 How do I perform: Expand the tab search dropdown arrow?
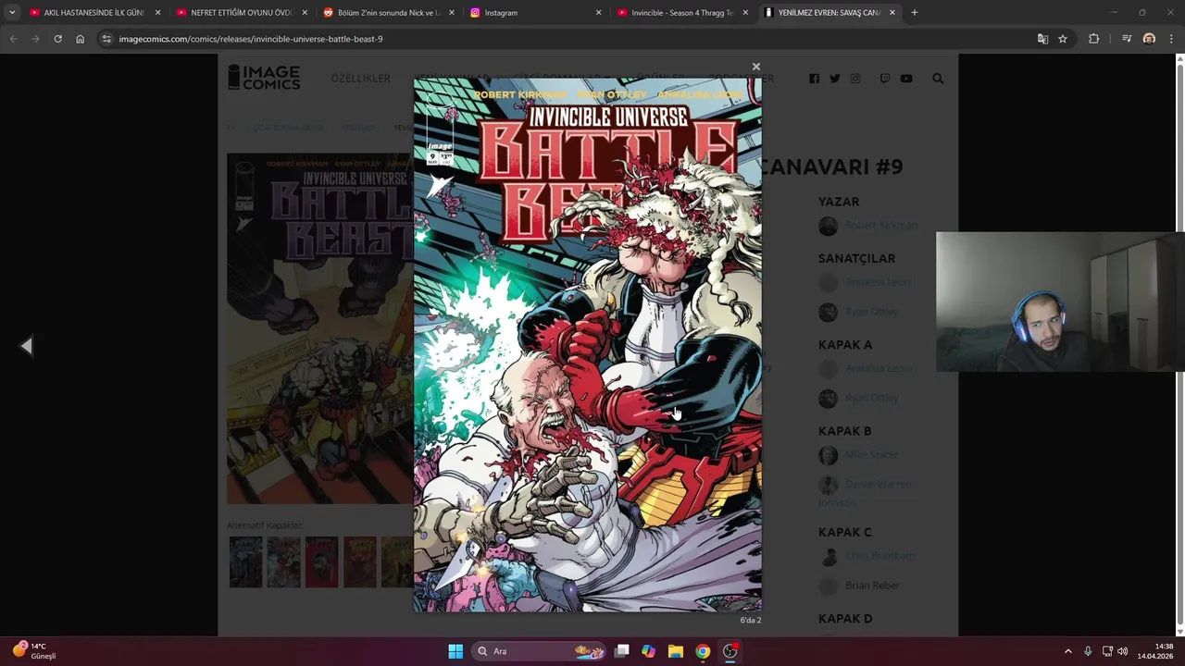tap(12, 12)
